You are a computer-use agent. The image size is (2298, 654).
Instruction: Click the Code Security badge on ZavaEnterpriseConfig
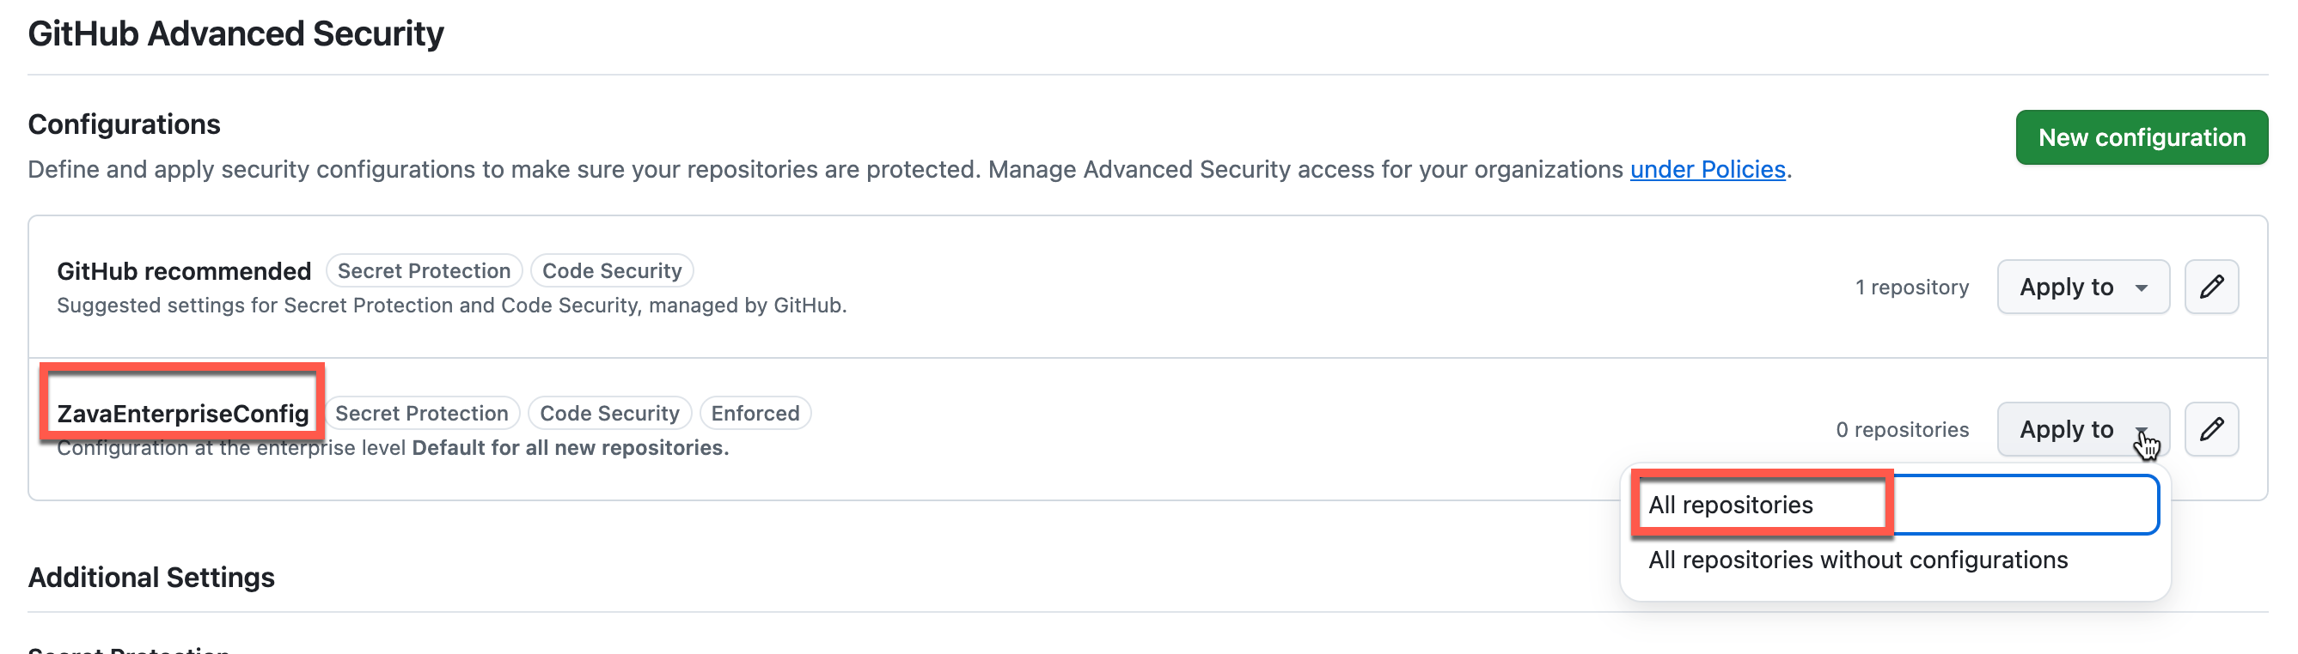(x=610, y=412)
